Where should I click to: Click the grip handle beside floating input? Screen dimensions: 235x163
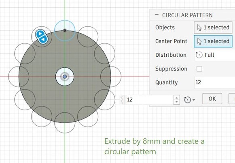tap(122, 100)
